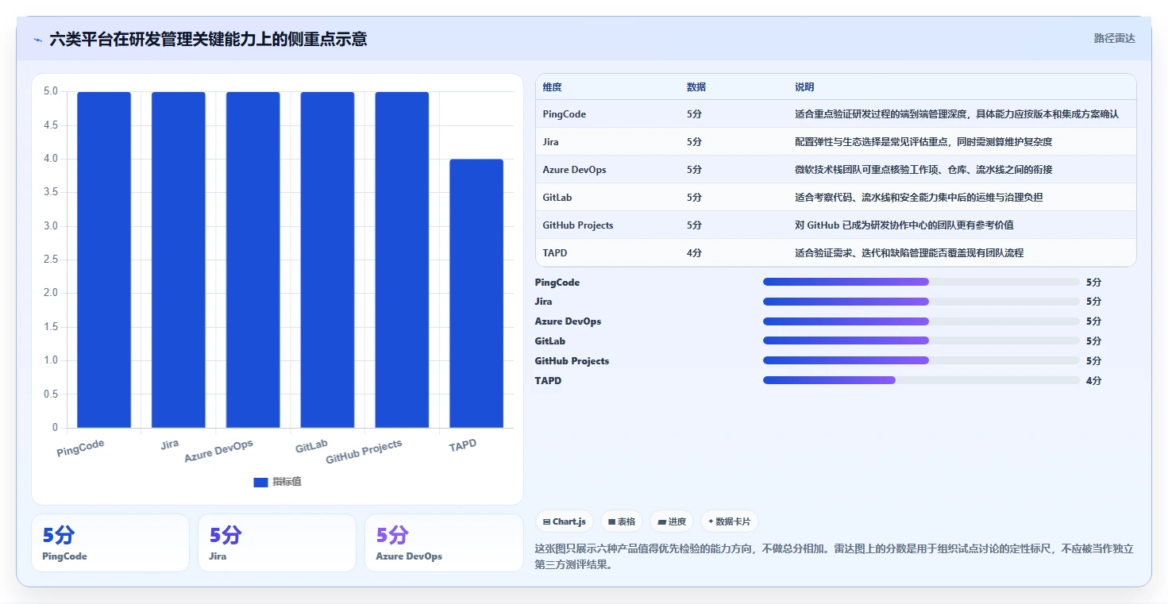Click the PingCode progress bar
1168x604 pixels.
point(921,282)
